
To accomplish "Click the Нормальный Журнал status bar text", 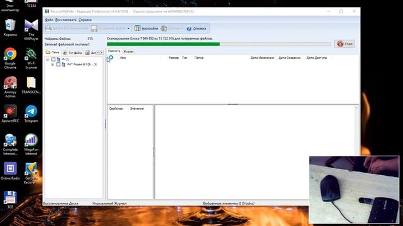I will [110, 203].
